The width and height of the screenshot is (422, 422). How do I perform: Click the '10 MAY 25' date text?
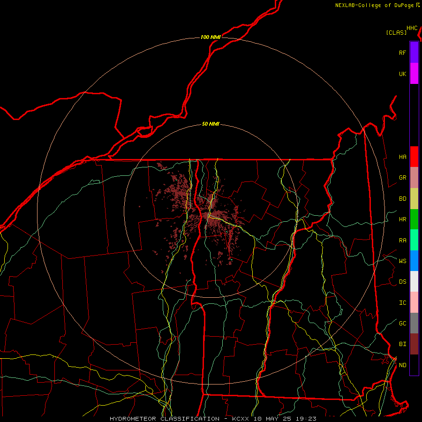[272, 419]
